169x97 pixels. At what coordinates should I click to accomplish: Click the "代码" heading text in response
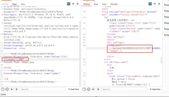coord(112,68)
